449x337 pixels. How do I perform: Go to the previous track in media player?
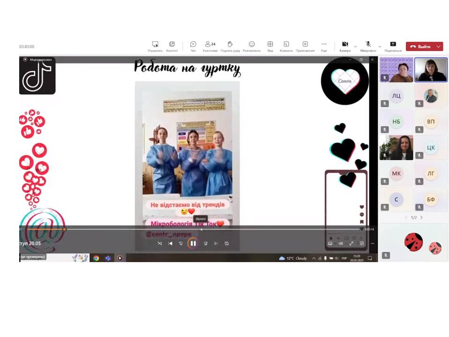(x=170, y=243)
